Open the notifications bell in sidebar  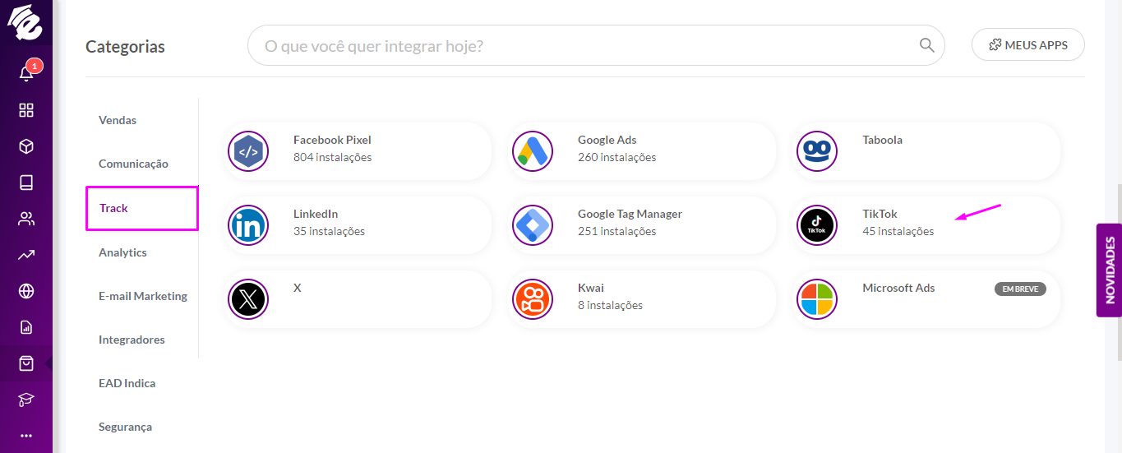click(26, 73)
